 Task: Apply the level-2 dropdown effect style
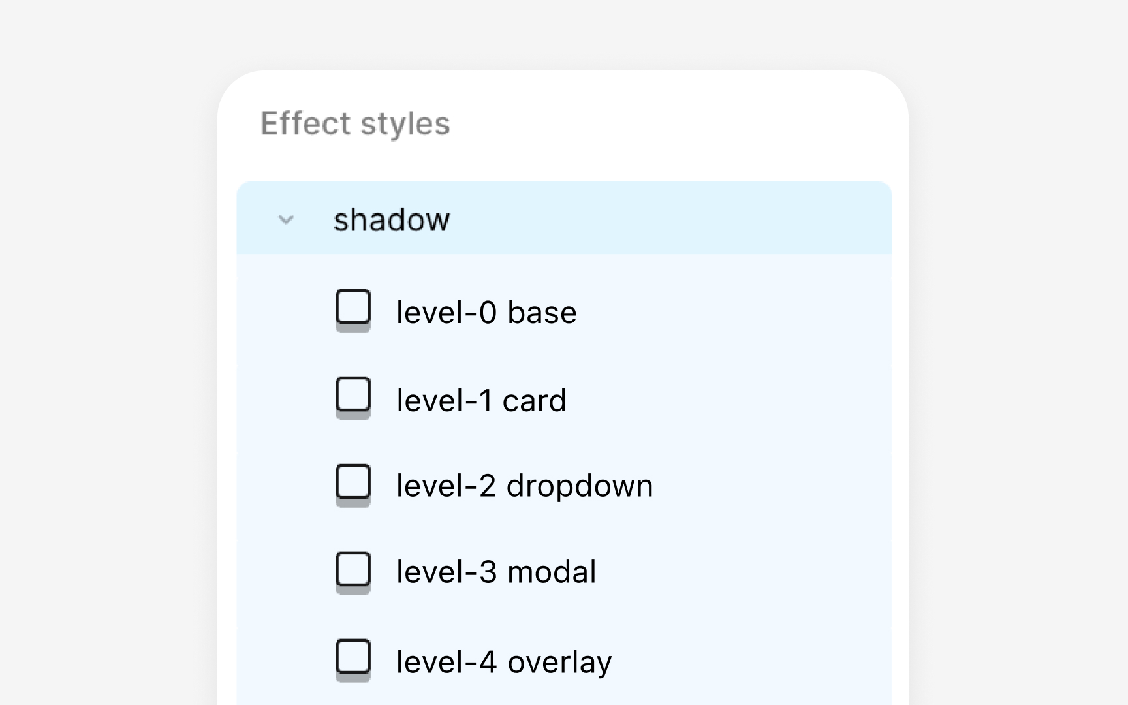pos(525,485)
